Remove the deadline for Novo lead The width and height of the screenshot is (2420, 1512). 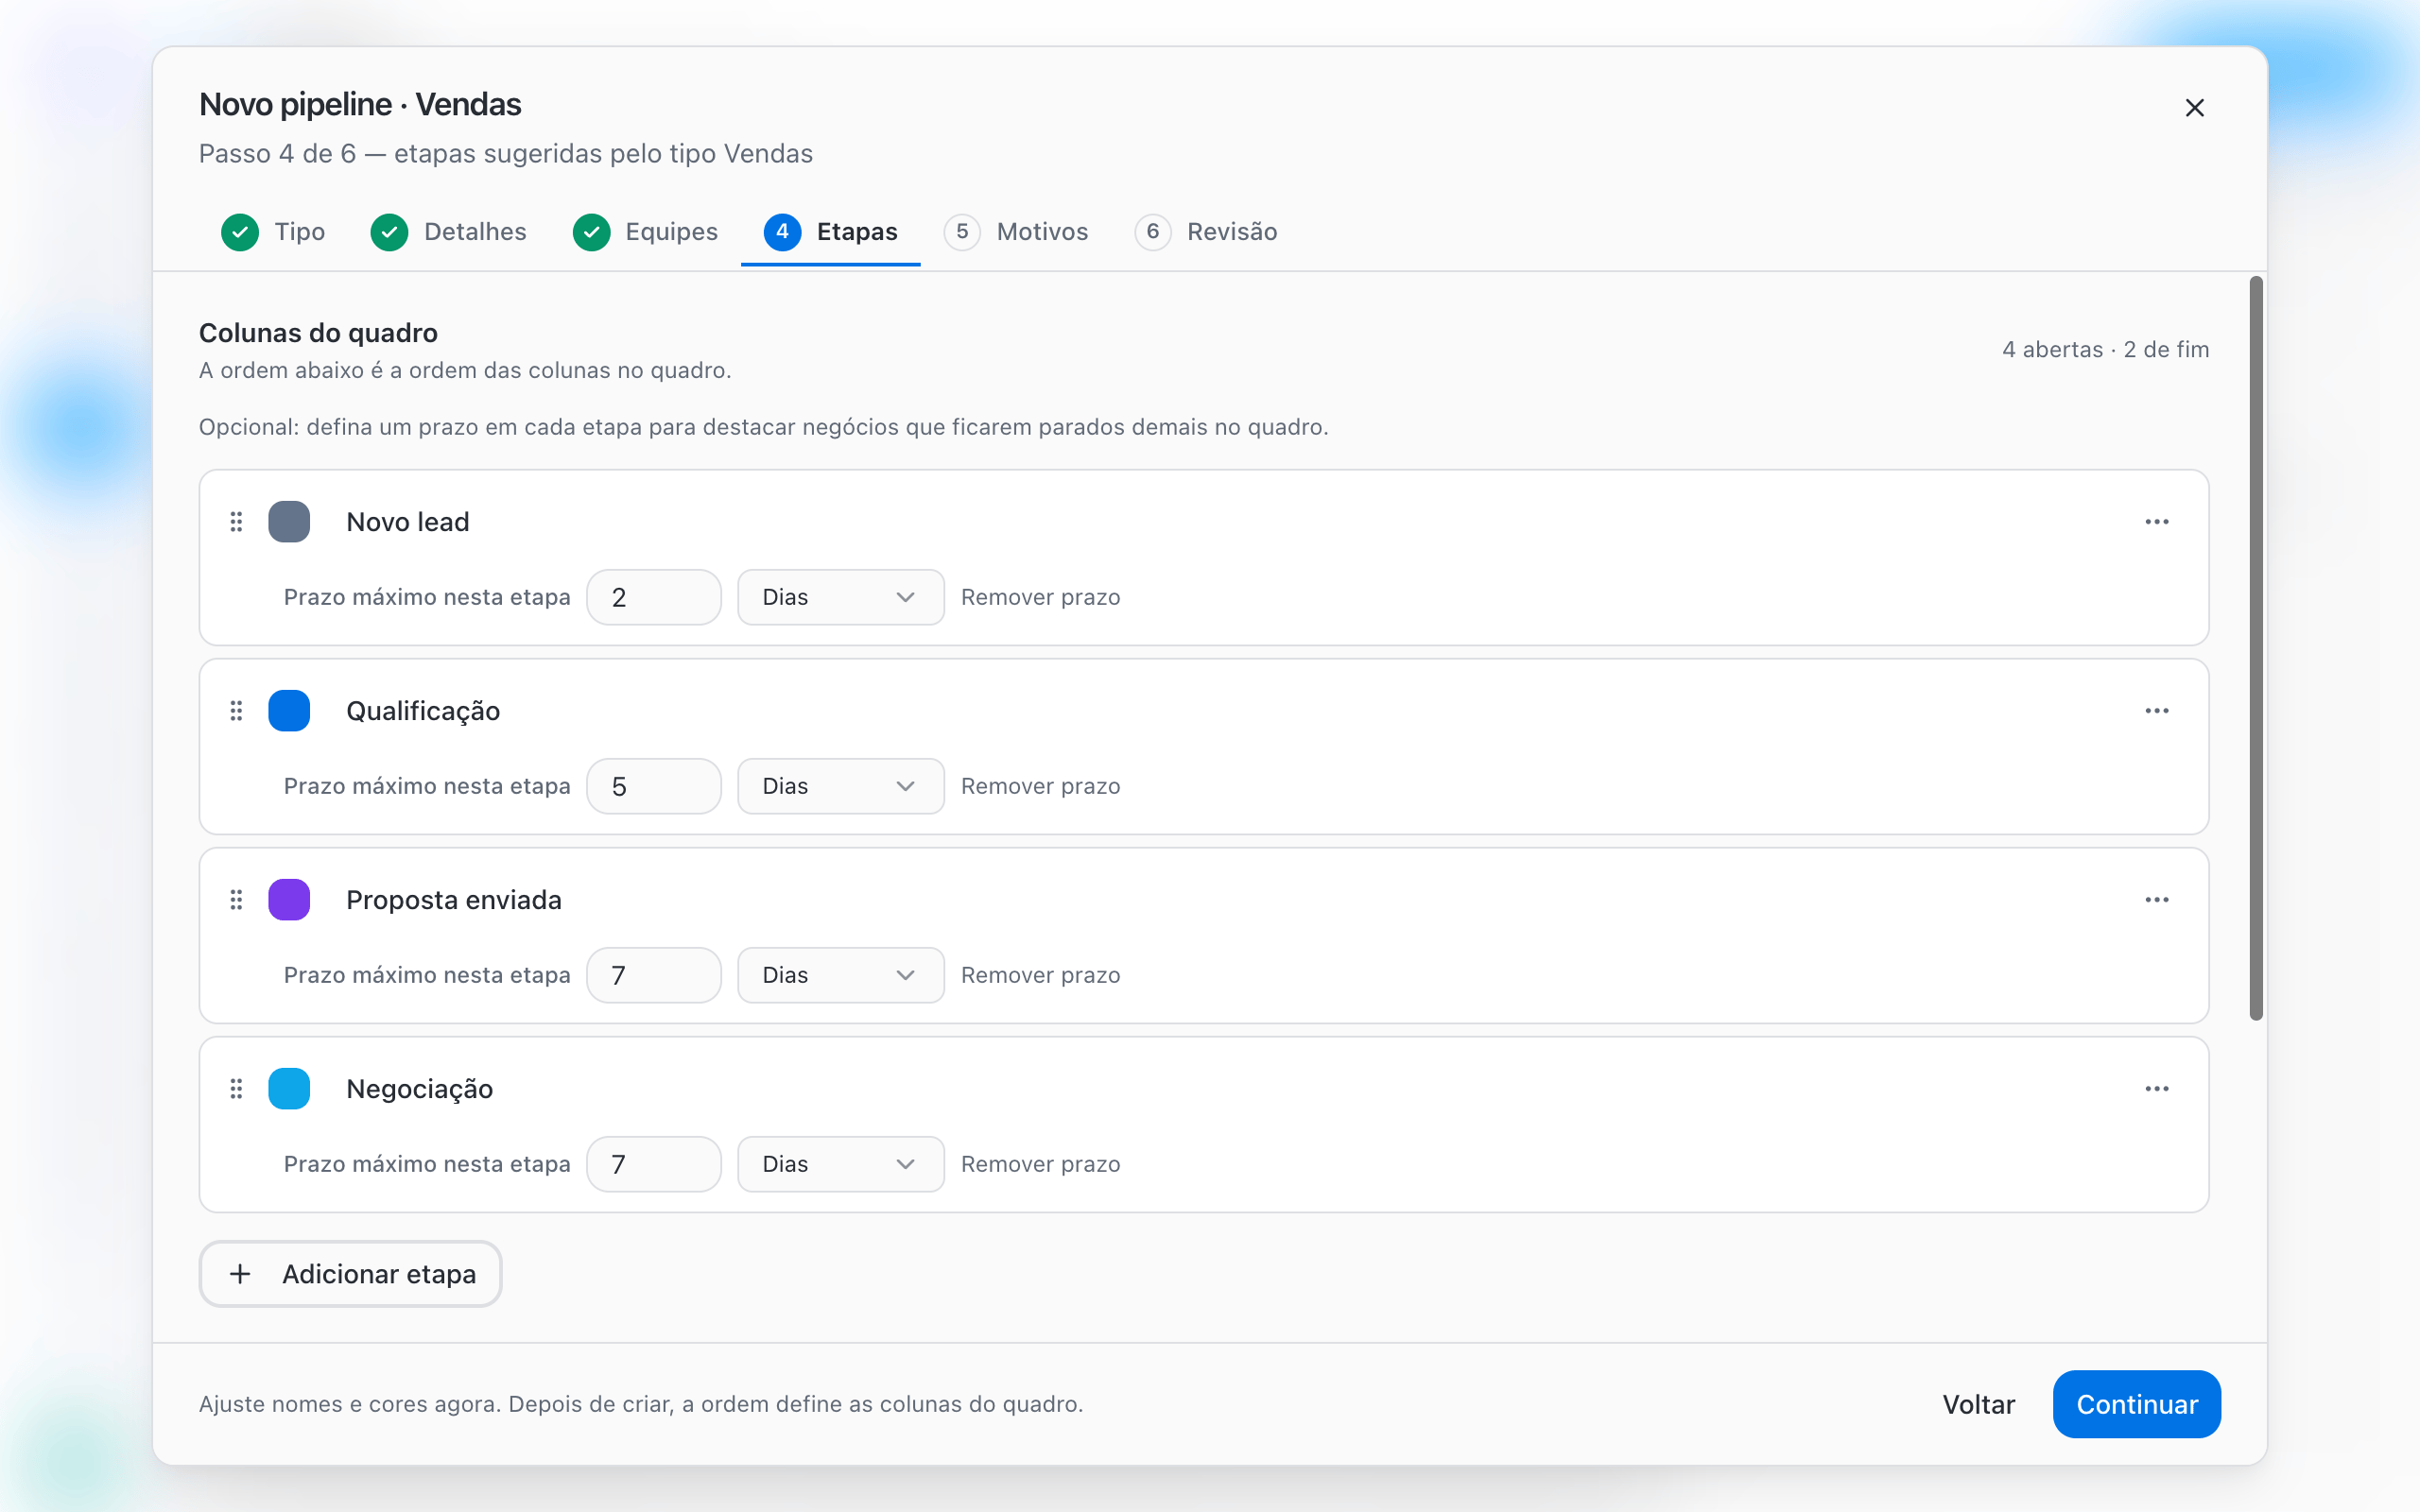1041,597
